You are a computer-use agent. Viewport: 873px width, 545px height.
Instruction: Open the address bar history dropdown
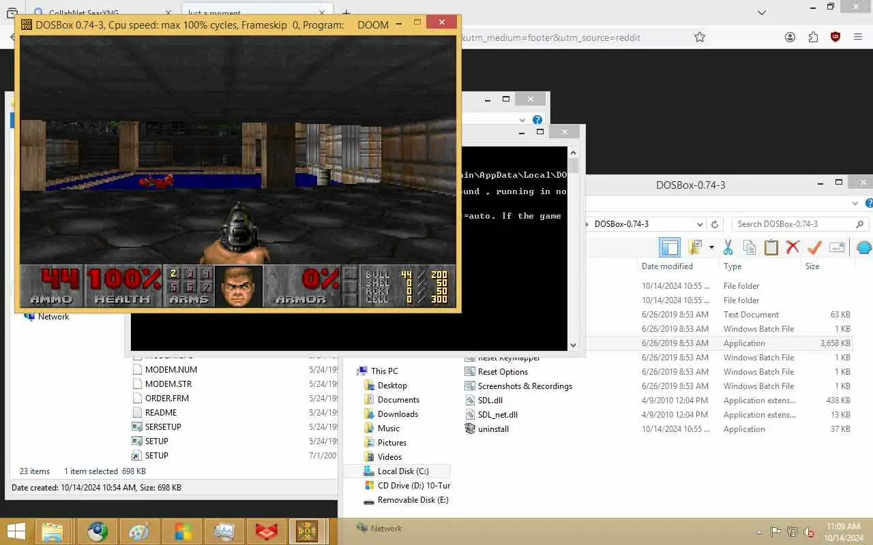(x=700, y=224)
